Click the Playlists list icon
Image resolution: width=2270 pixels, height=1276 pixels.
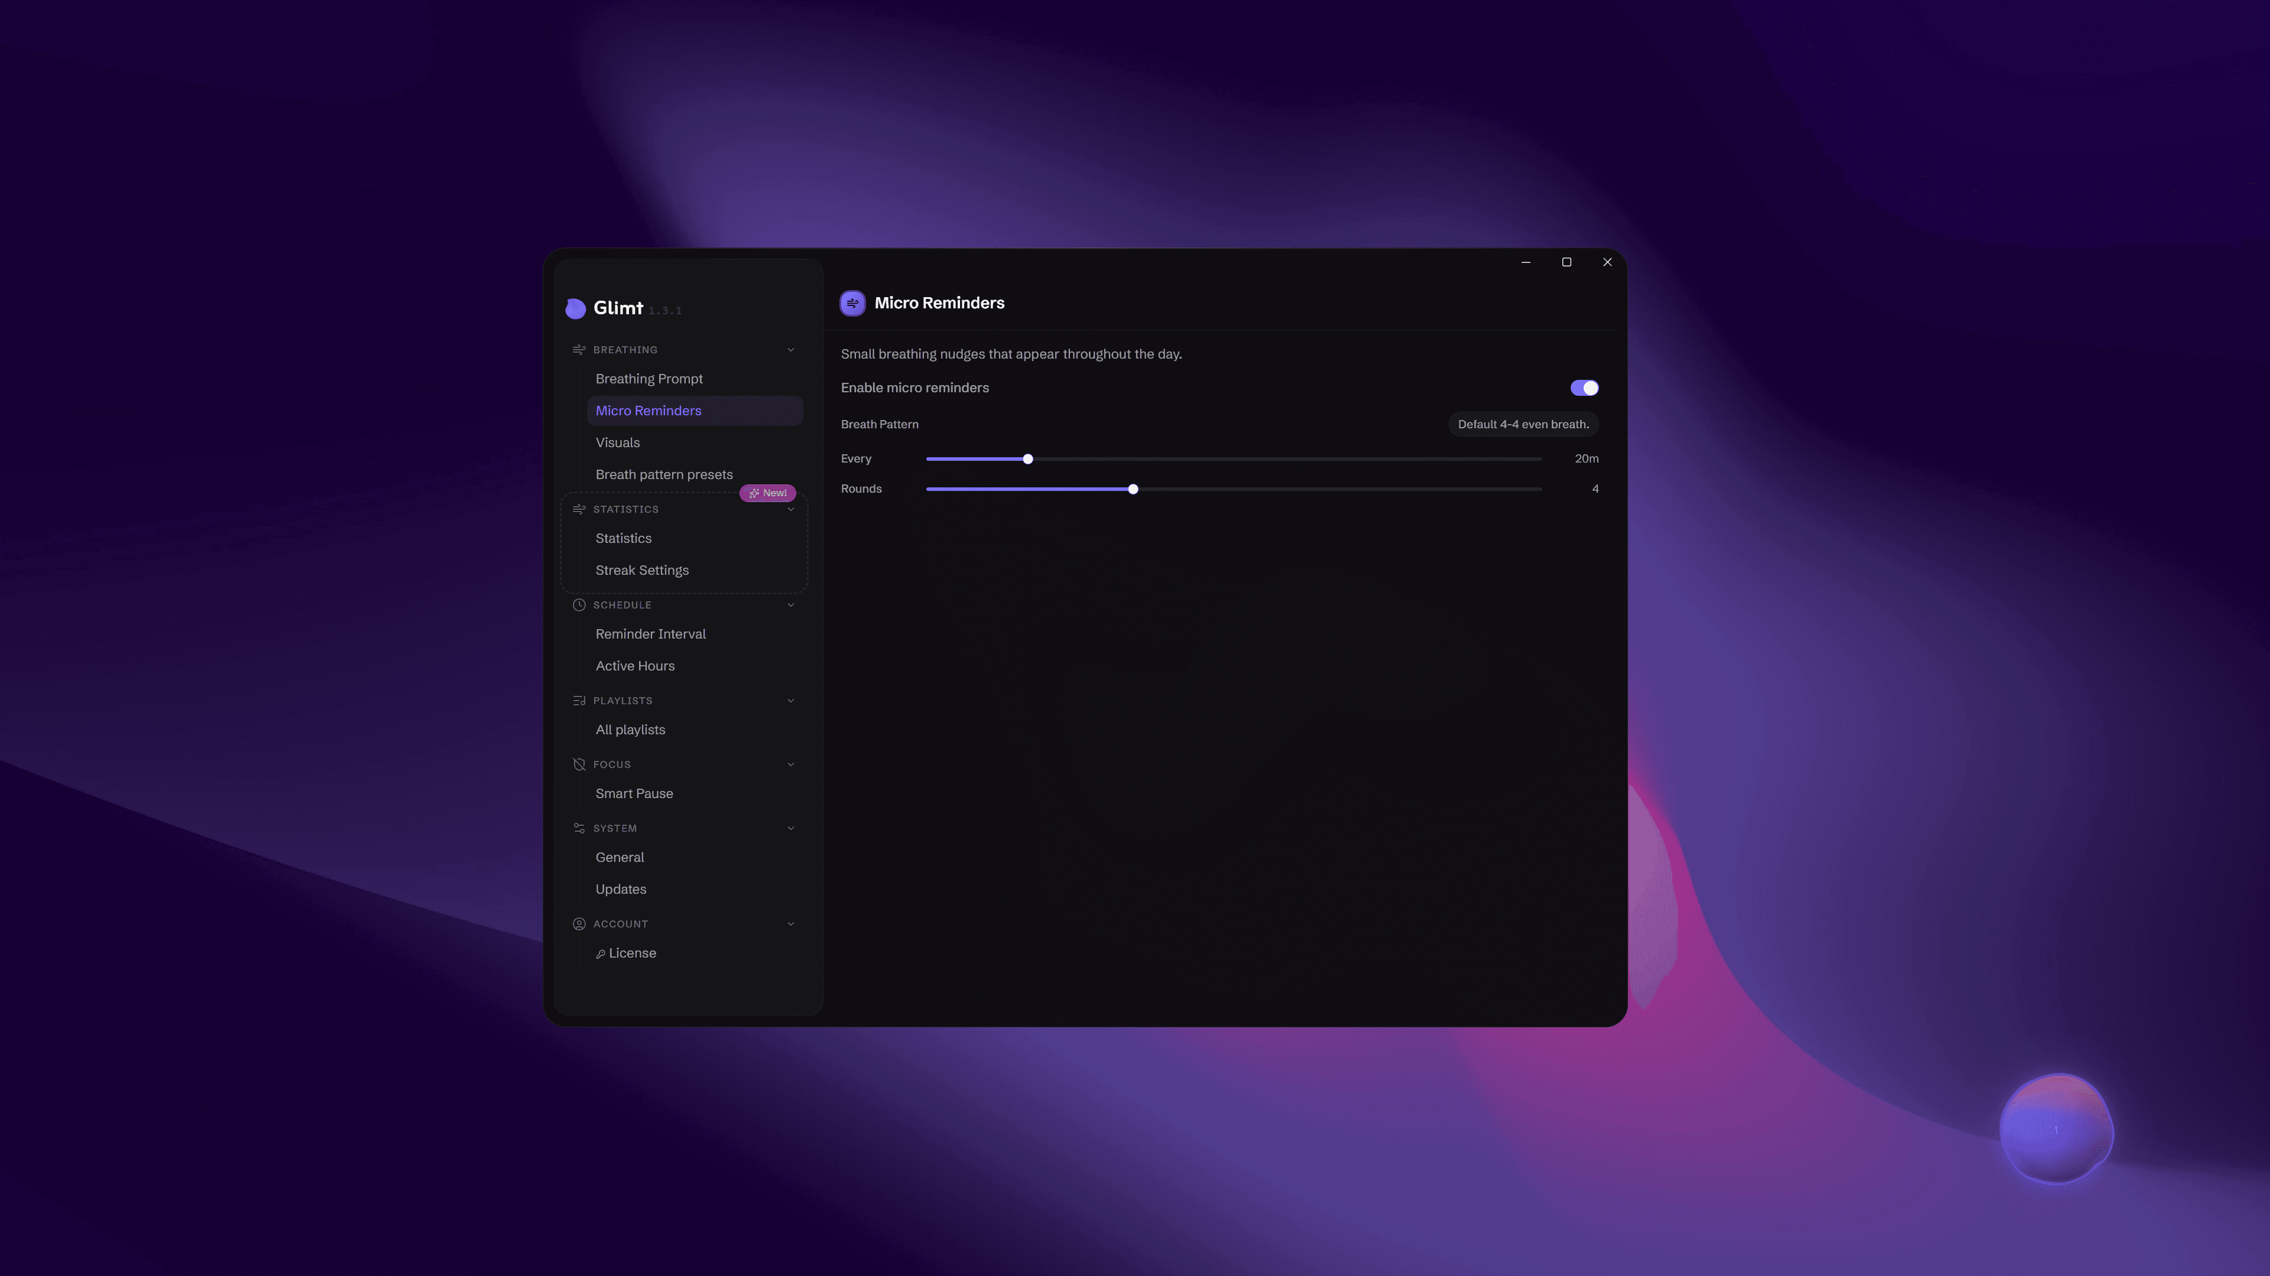579,701
